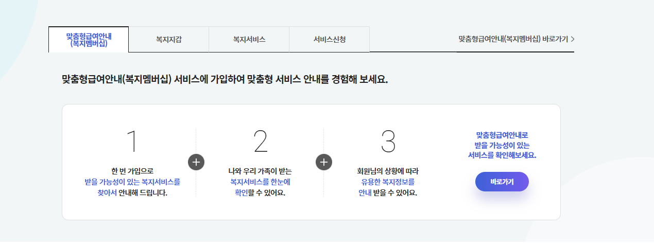This screenshot has width=654, height=247.
Task: Click the text '찾아서 안내해 드립니다.'
Action: [132, 193]
